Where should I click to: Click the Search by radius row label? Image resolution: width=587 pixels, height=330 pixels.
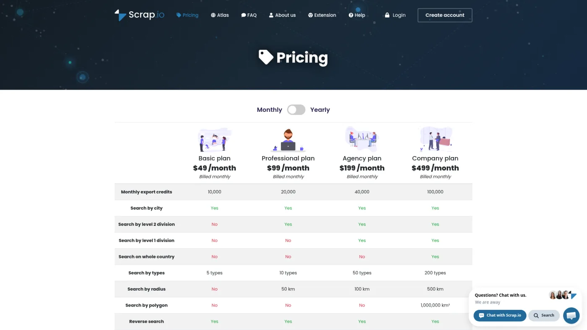point(146,289)
